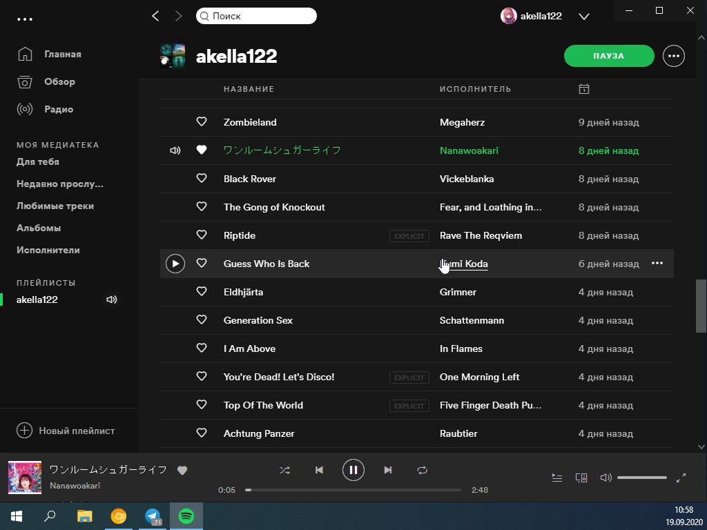Pause playback with bottom pause button
The height and width of the screenshot is (530, 707).
pyautogui.click(x=353, y=470)
